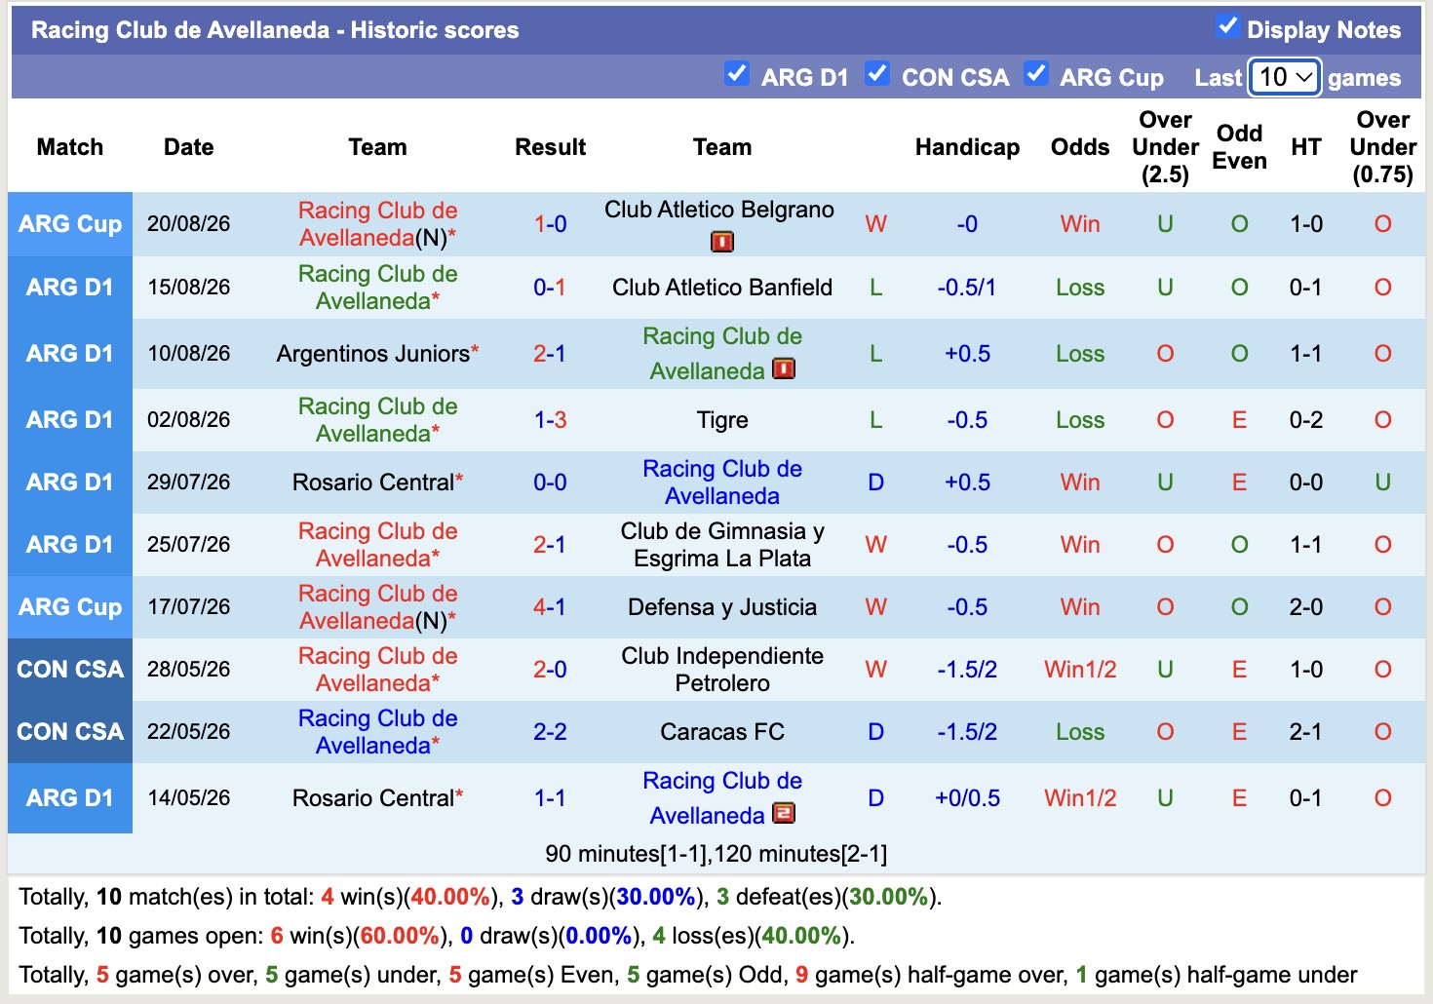Open the 2-2 result versus Caracas FC
1433x1004 pixels.
[x=550, y=732]
